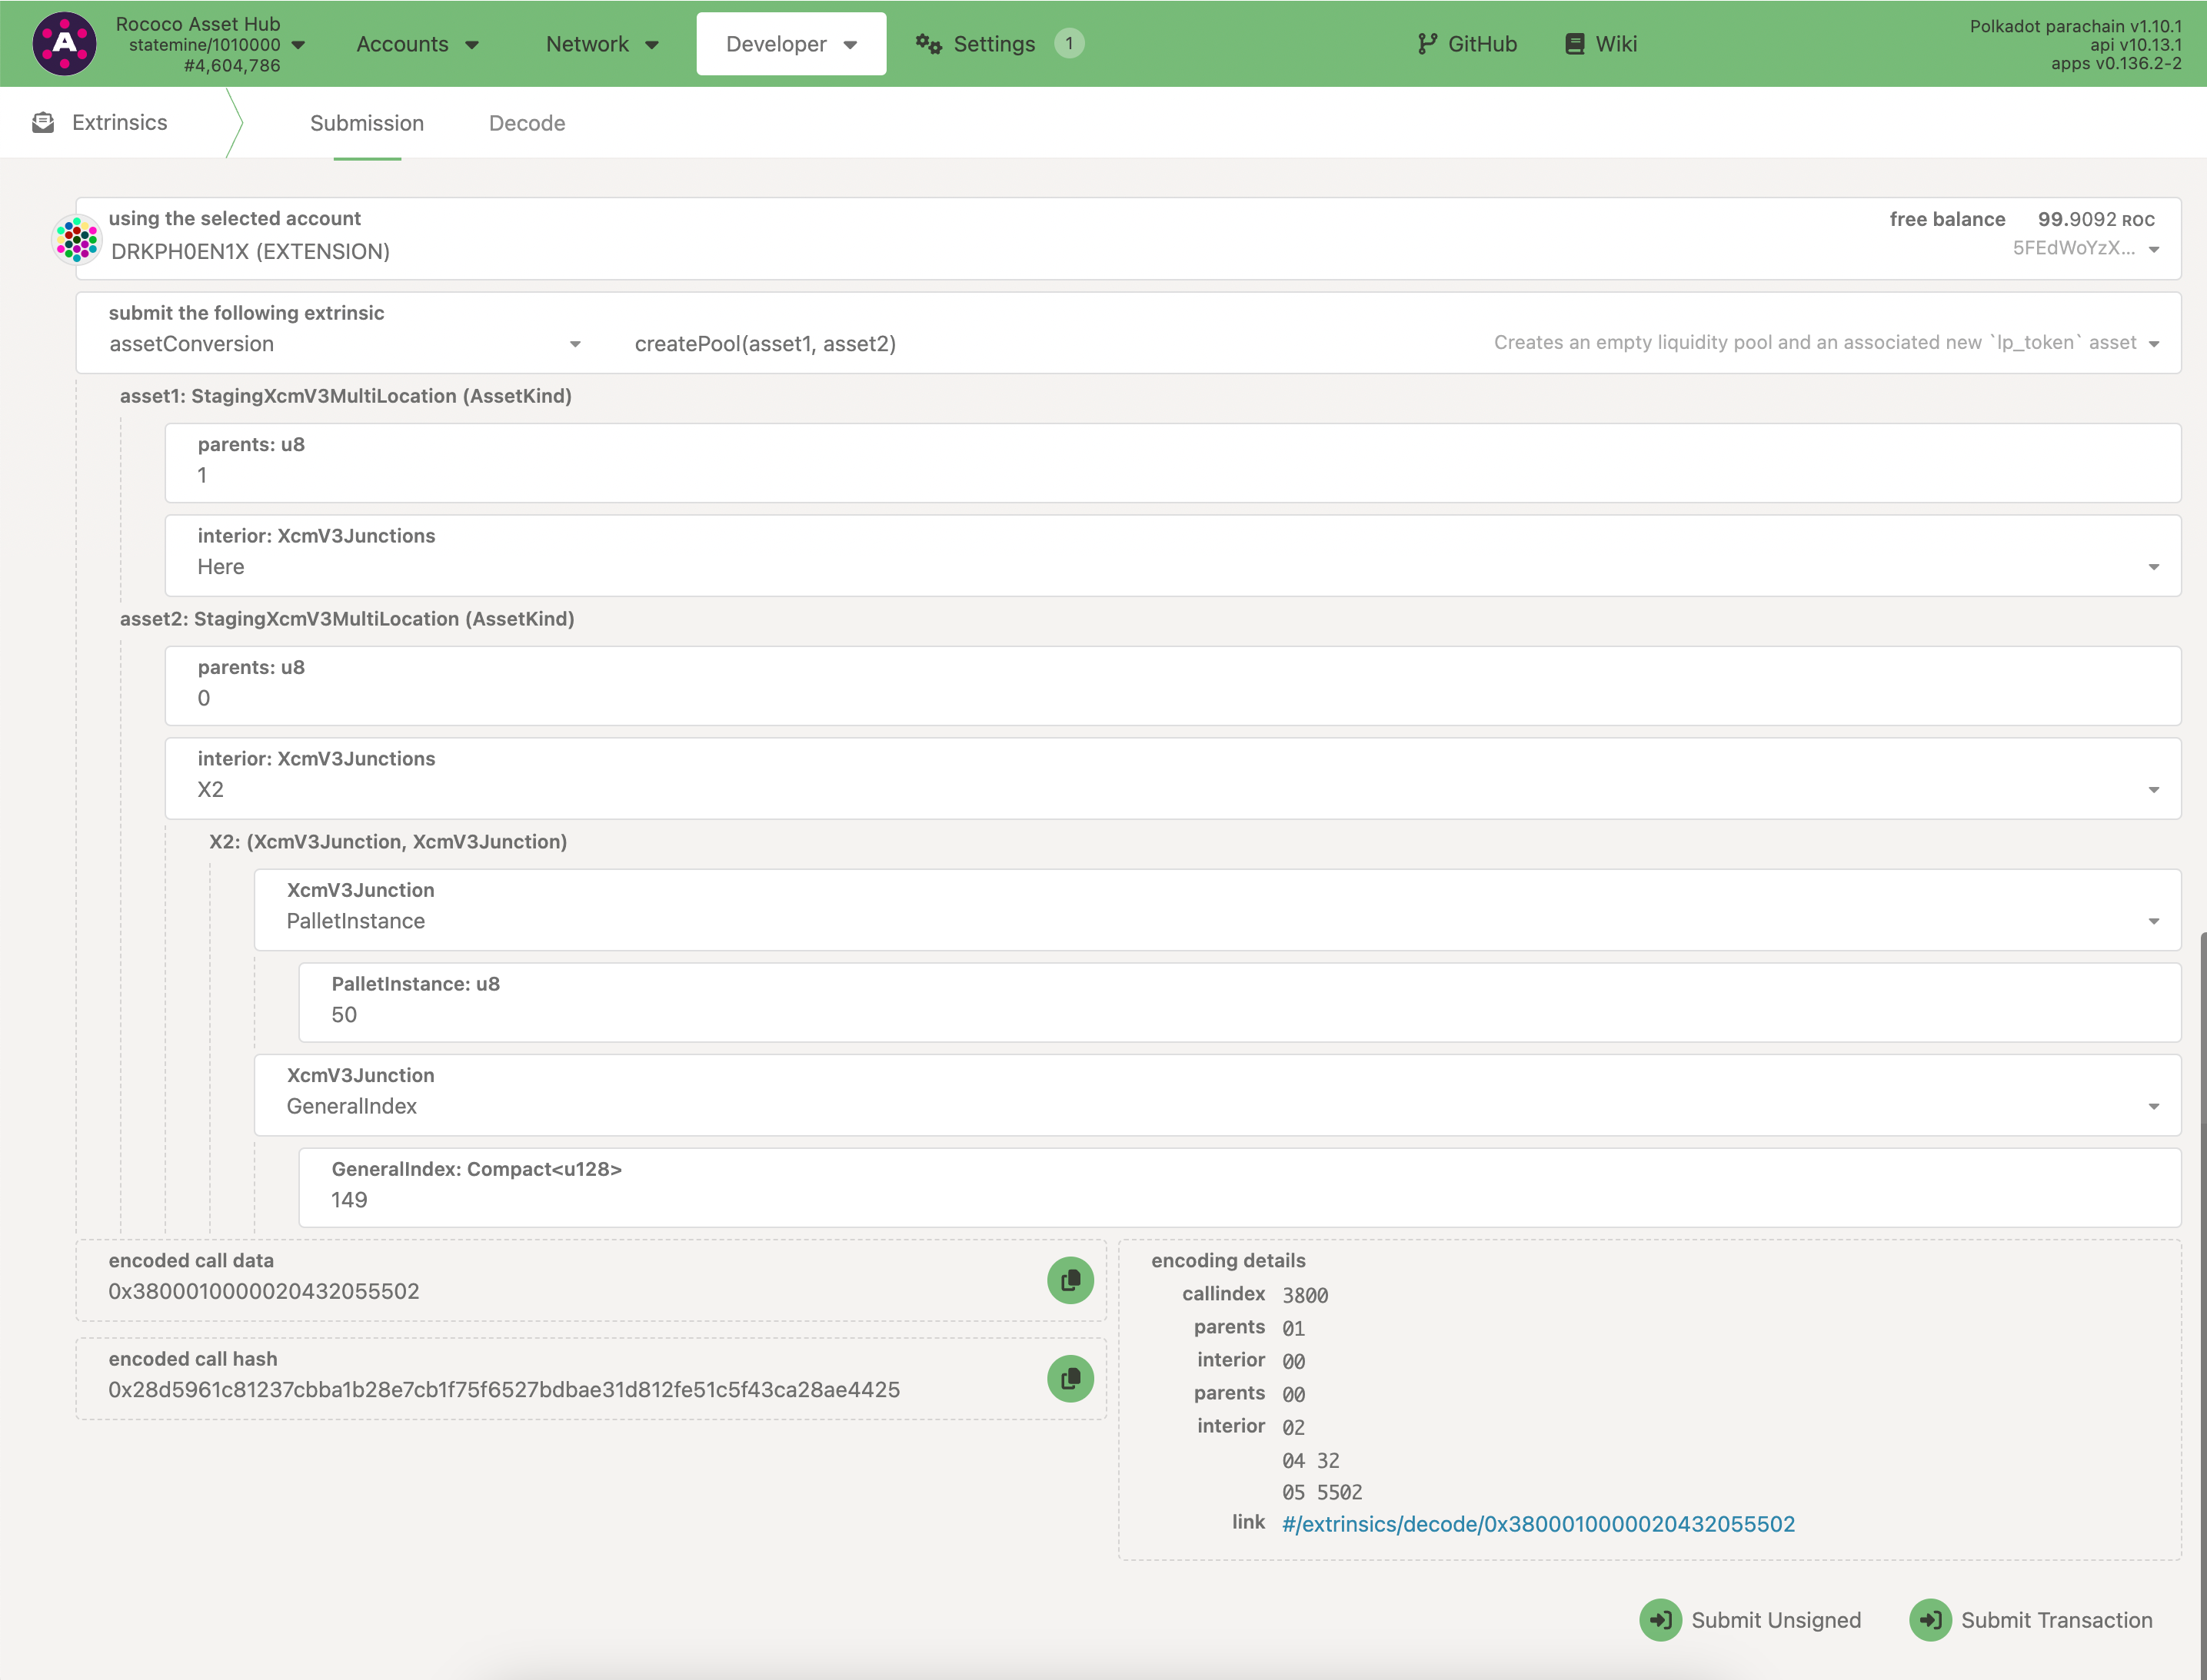Screen dimensions: 2207x1680
Task: Open the Accounts menu
Action: (x=418, y=44)
